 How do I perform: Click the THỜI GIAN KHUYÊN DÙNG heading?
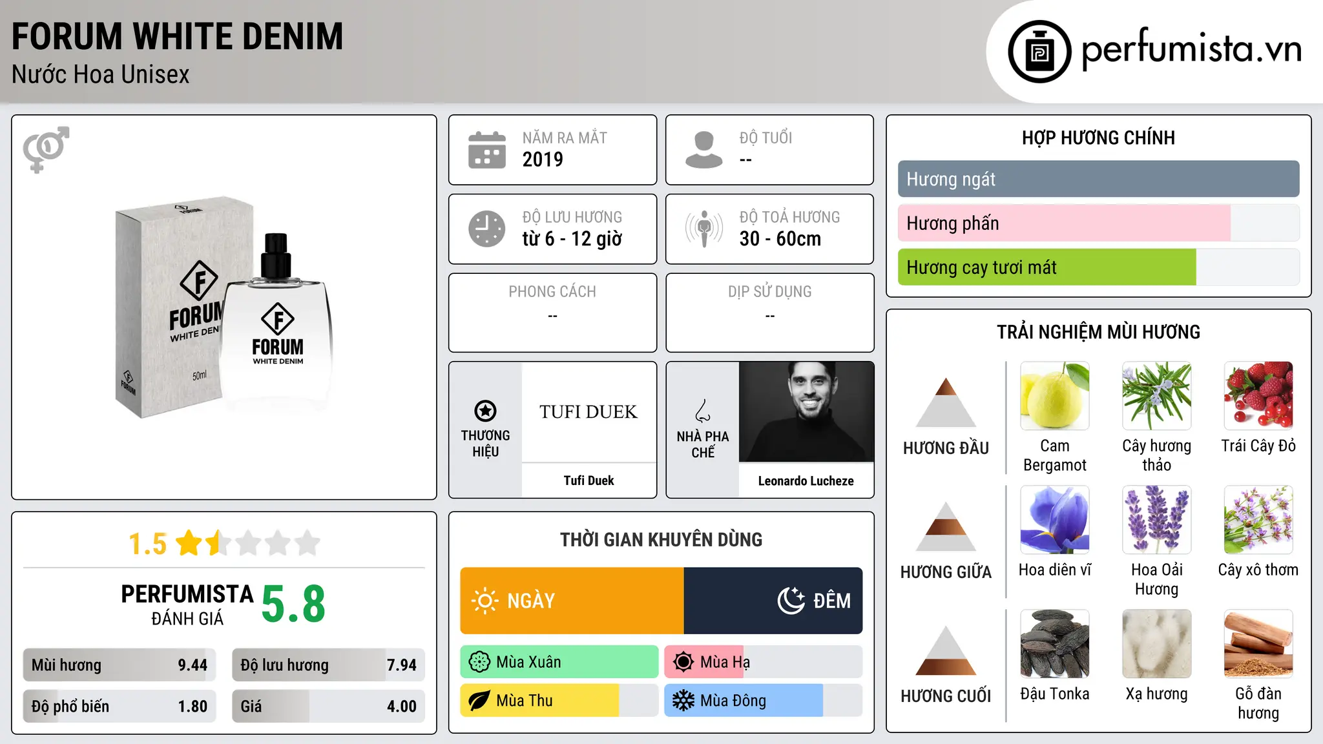click(661, 540)
